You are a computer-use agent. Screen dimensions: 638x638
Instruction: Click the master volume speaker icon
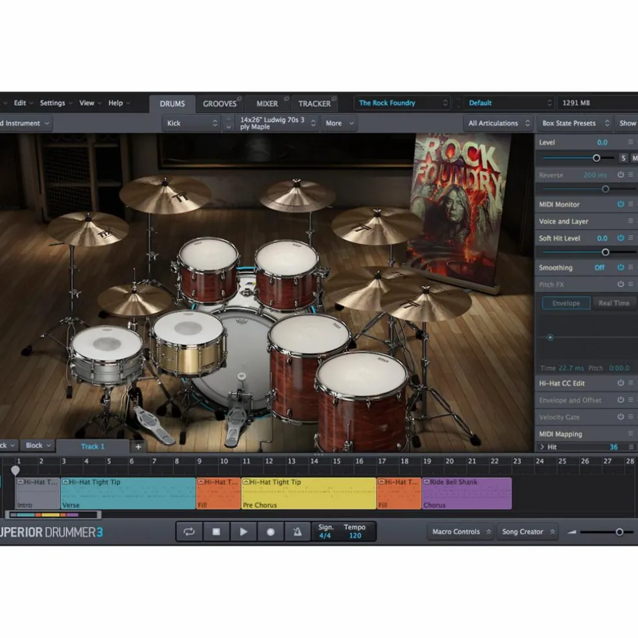click(x=572, y=532)
